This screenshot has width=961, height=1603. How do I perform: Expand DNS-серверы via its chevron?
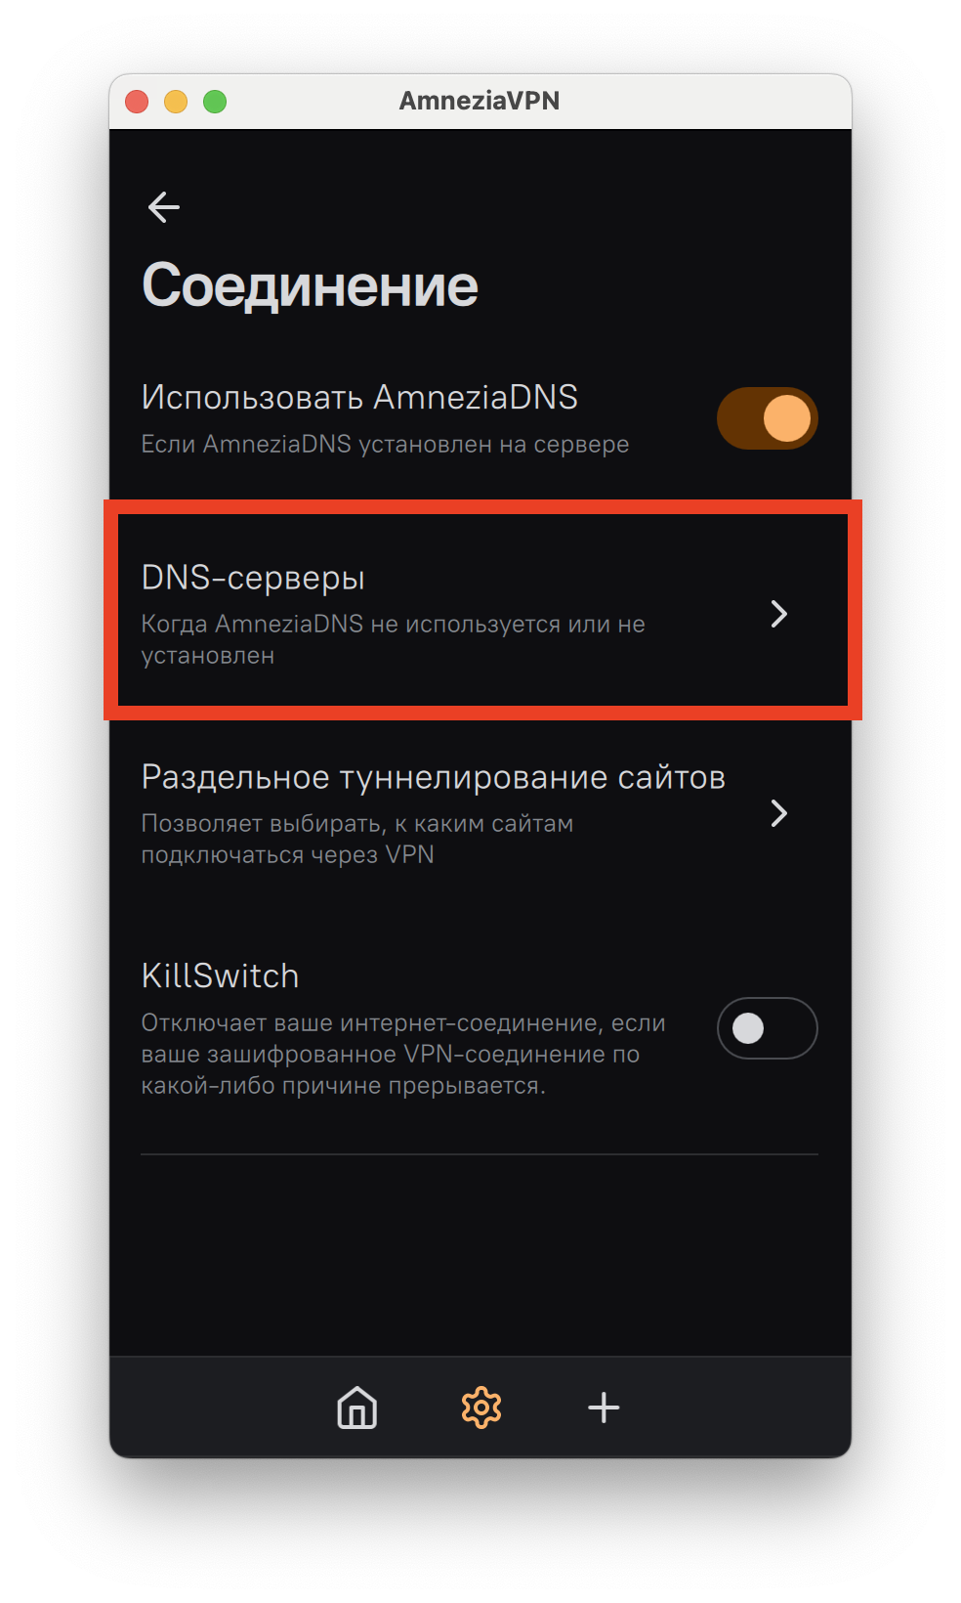(778, 614)
